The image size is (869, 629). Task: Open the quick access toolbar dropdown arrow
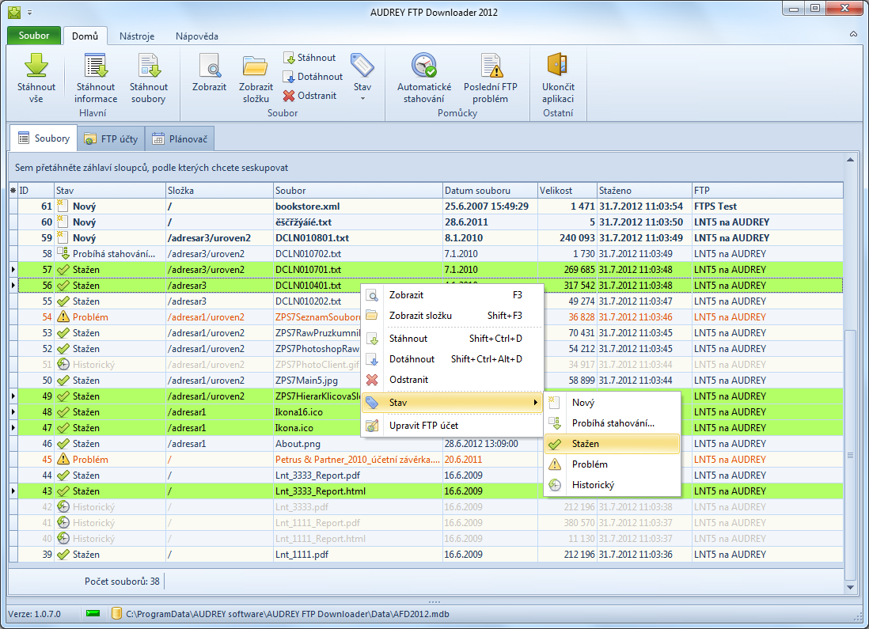pyautogui.click(x=30, y=13)
